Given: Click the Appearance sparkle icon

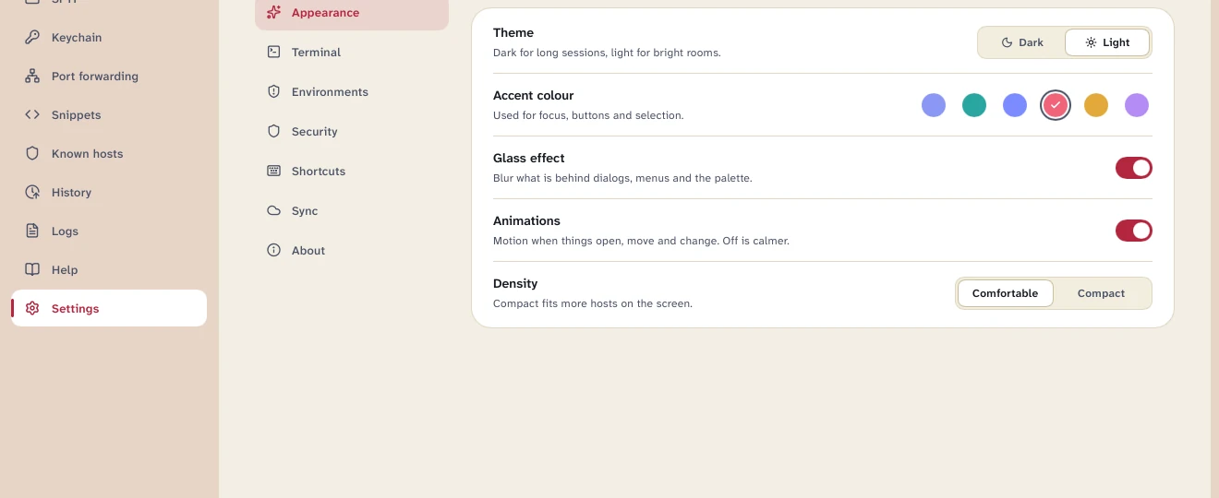Looking at the screenshot, I should pos(273,13).
